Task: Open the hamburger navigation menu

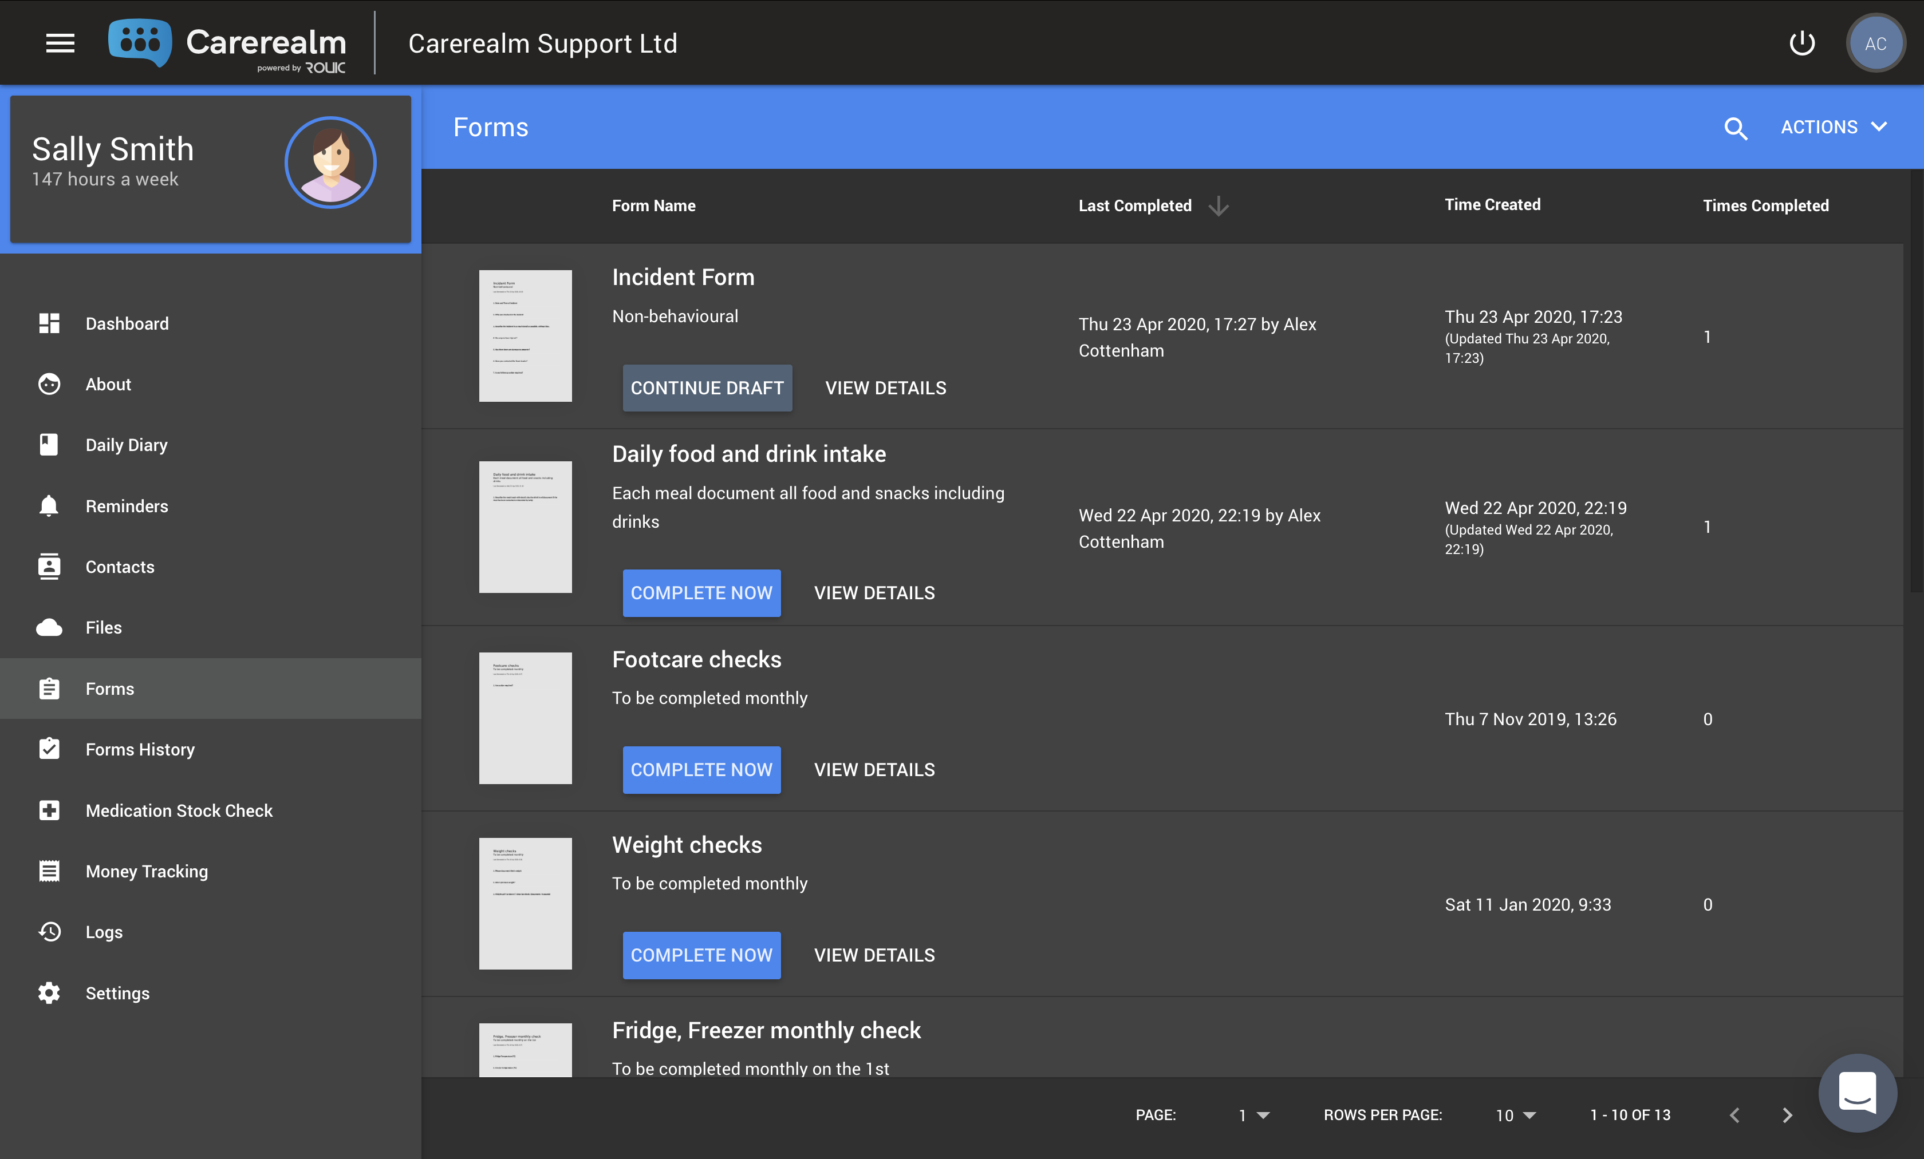Action: click(60, 43)
